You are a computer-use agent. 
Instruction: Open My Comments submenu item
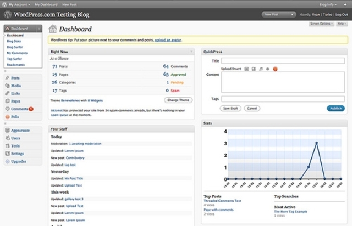17,53
